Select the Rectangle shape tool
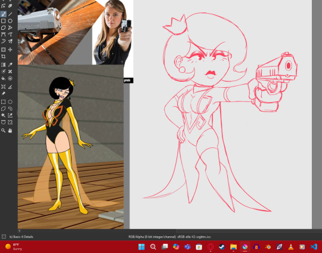Screen dimensions: 322x253 4,21
